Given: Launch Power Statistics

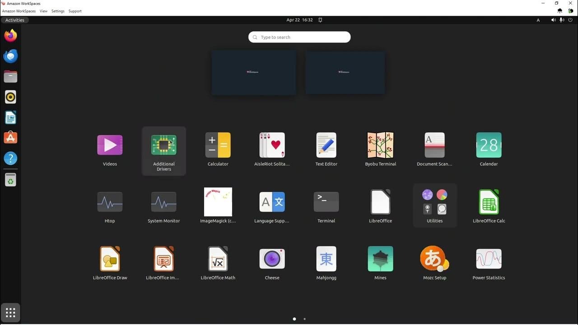Looking at the screenshot, I should (489, 259).
